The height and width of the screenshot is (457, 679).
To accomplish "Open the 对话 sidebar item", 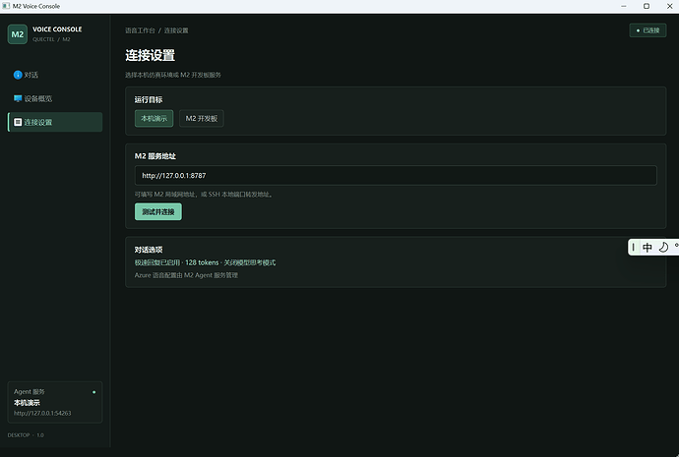I will coord(55,75).
